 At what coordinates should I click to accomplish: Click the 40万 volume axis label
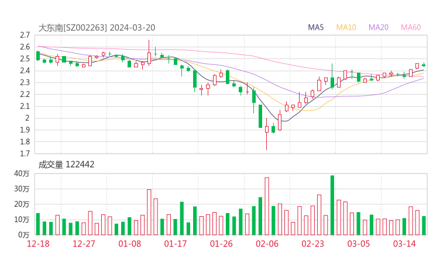click(22, 173)
